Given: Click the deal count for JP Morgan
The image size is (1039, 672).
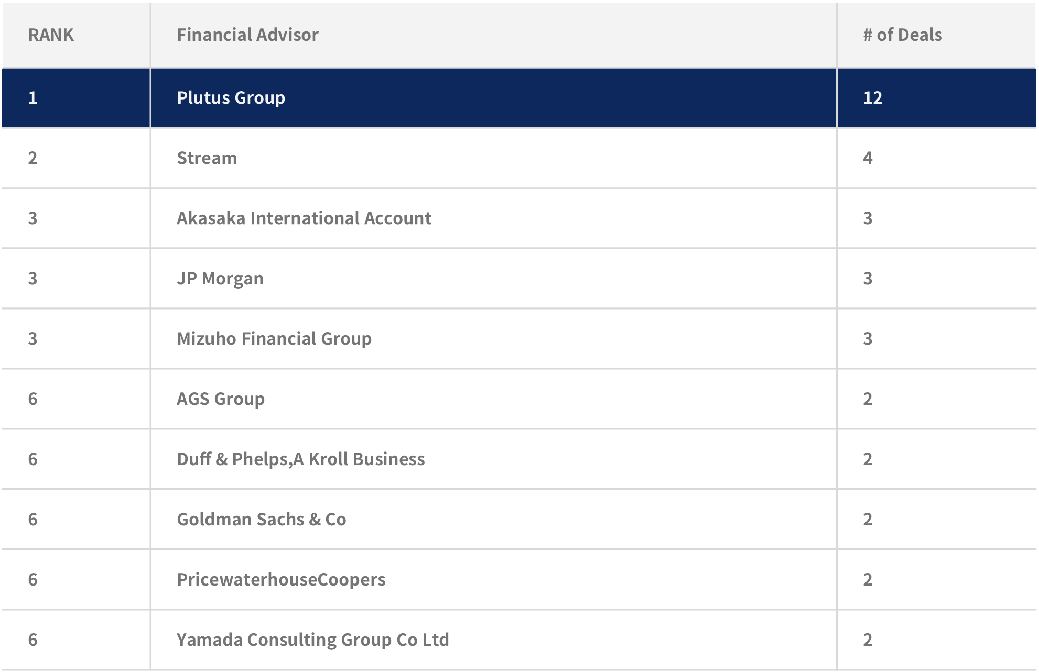Looking at the screenshot, I should pyautogui.click(x=868, y=279).
